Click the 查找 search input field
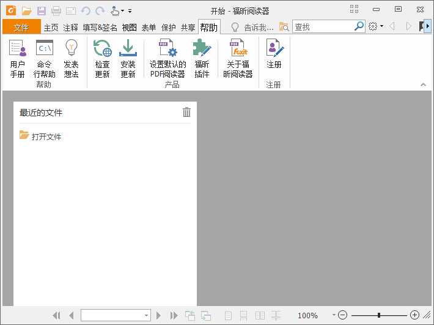The width and height of the screenshot is (434, 325). (323, 26)
